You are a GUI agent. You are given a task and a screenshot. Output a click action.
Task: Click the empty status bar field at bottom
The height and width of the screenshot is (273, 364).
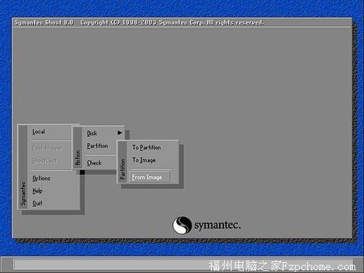183,264
